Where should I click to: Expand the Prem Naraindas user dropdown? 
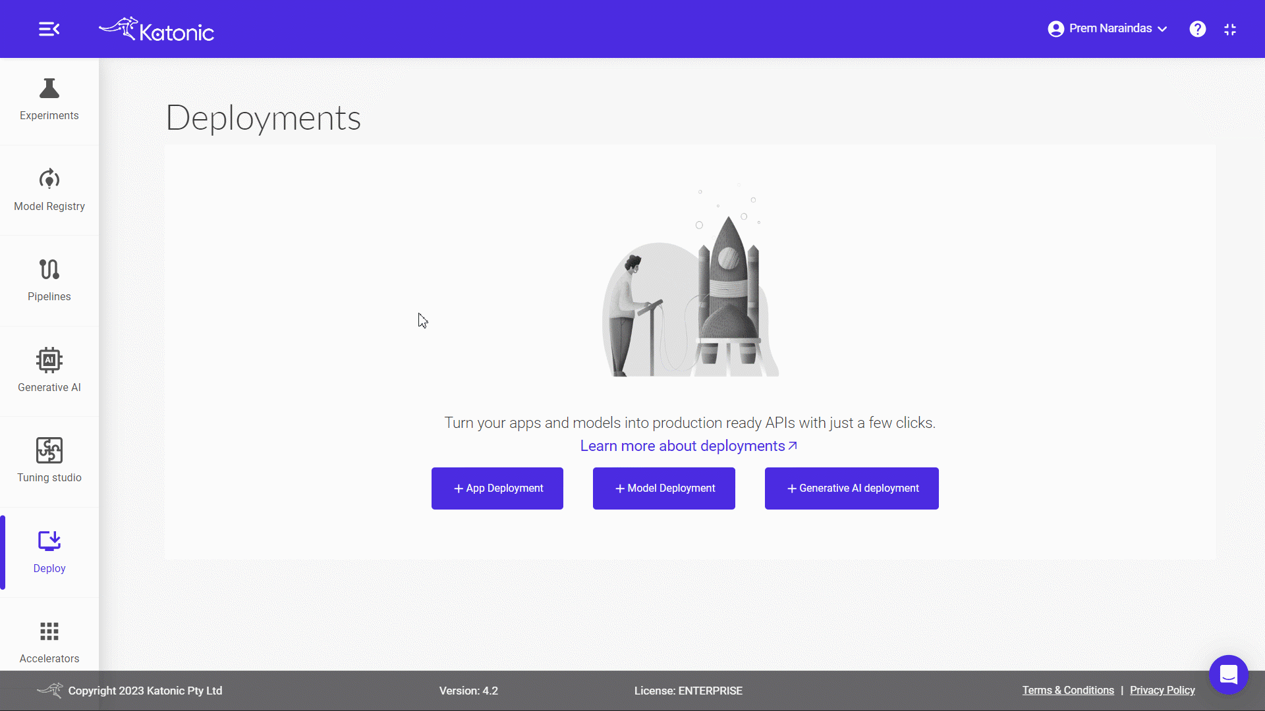(x=1162, y=29)
